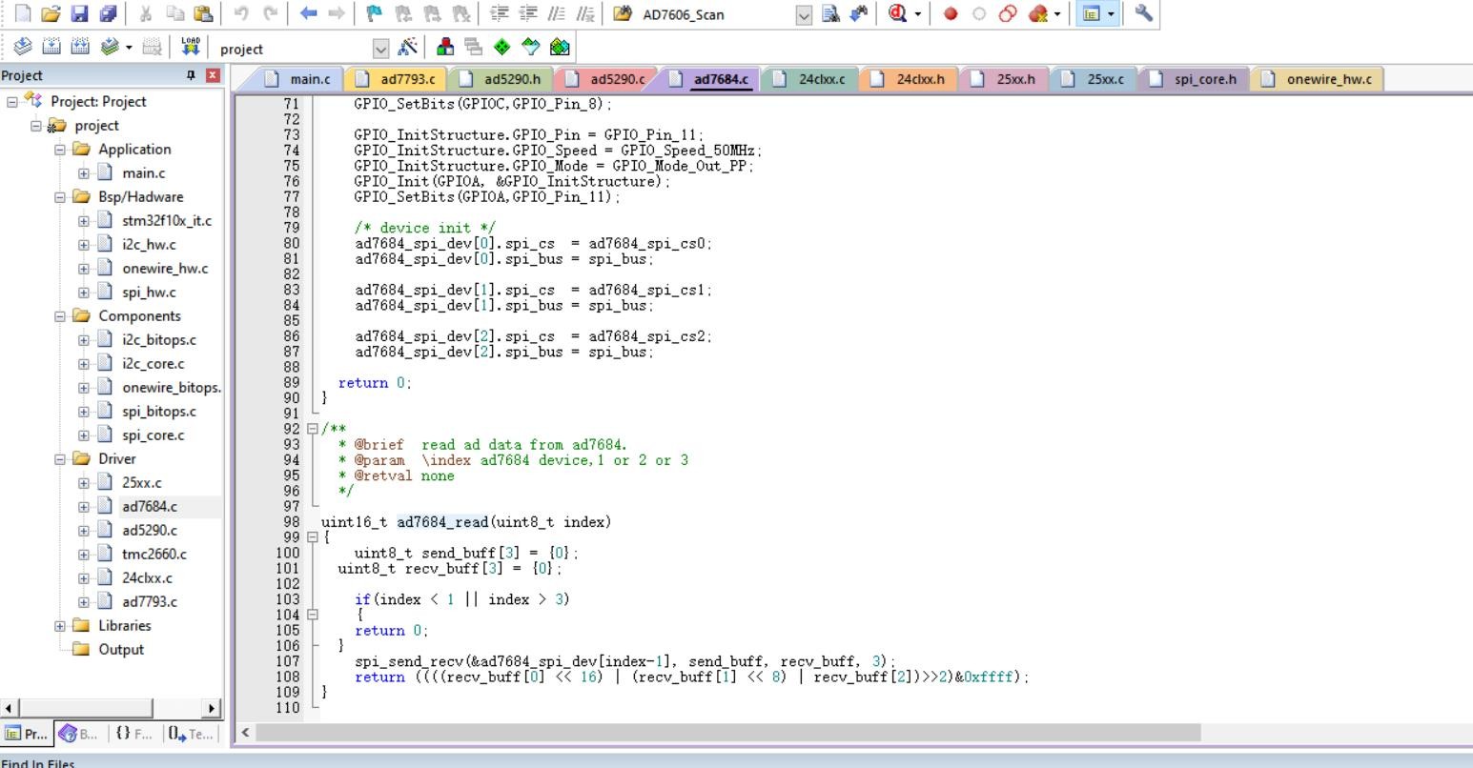Open the Functions tab at the panel bottom
Image resolution: width=1473 pixels, height=768 pixels.
click(x=133, y=733)
